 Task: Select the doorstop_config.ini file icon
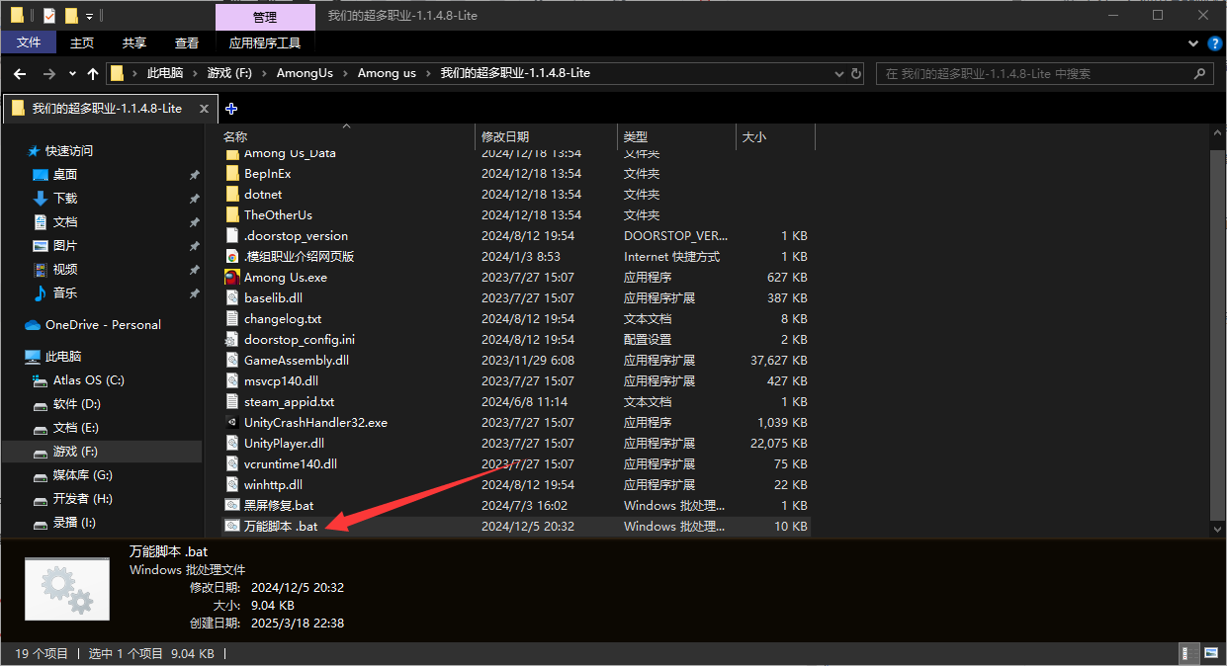pyautogui.click(x=232, y=339)
